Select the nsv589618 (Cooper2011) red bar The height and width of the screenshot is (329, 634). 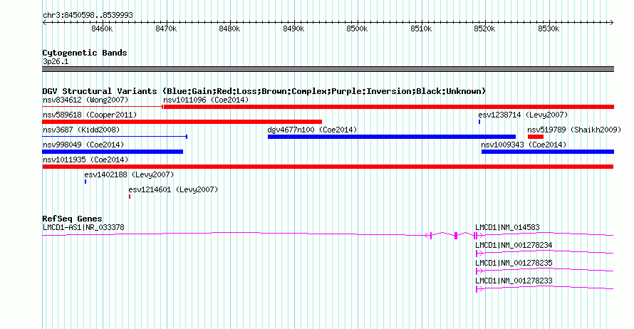click(182, 122)
